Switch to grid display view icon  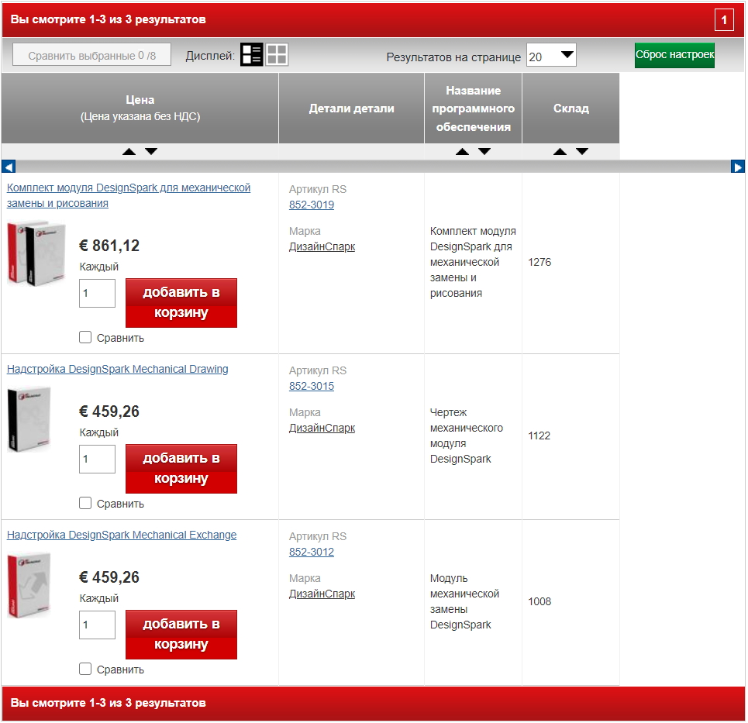pyautogui.click(x=277, y=55)
